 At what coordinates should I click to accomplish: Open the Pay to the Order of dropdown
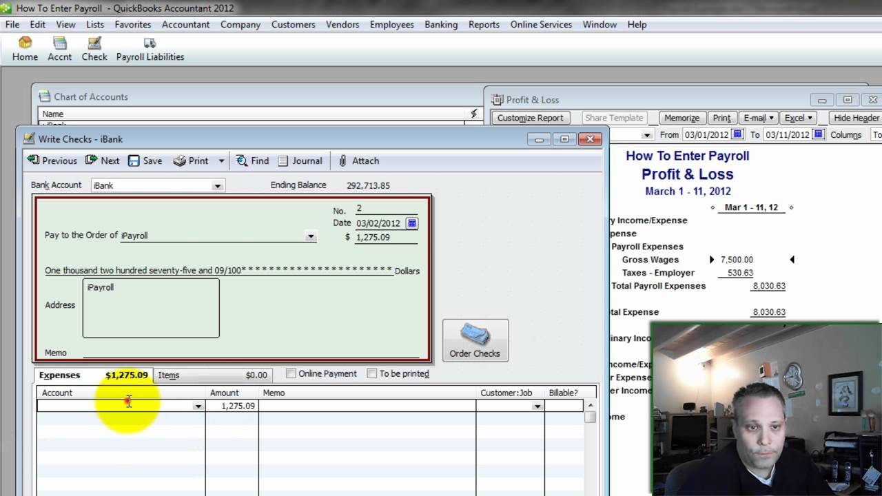tap(311, 236)
